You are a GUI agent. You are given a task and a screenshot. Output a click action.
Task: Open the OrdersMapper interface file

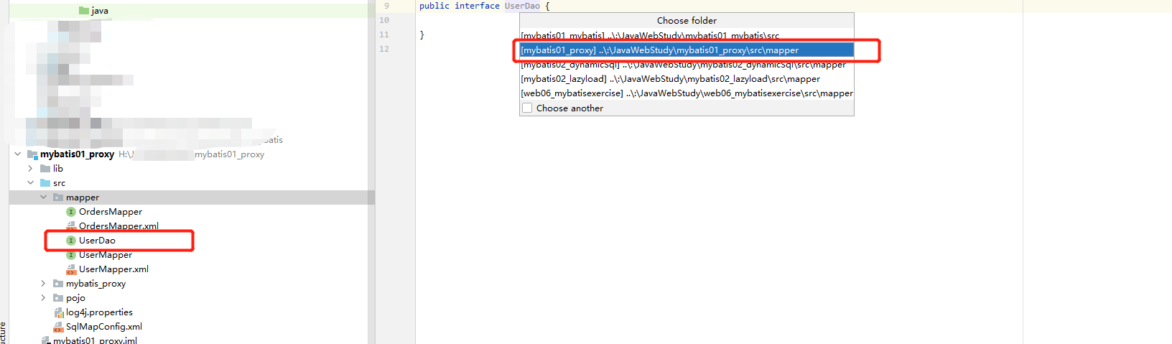click(x=111, y=212)
